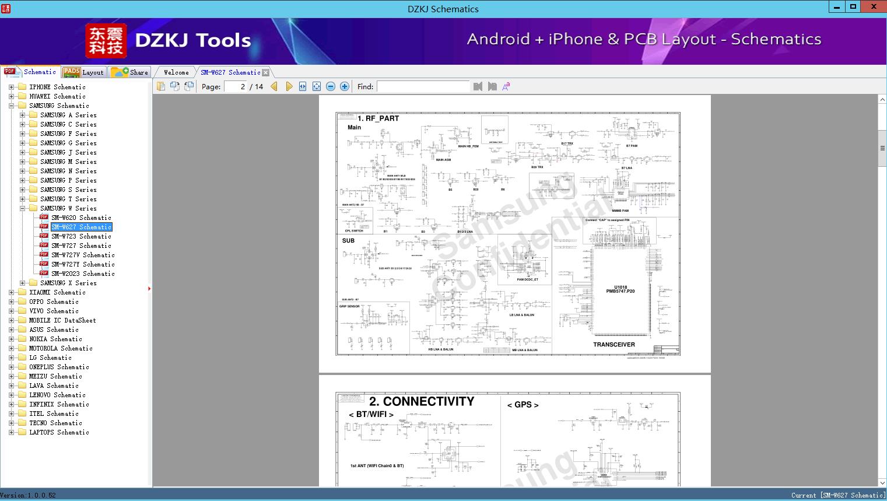Switch to the Layout panel tab
This screenshot has height=501, width=887.
point(83,72)
